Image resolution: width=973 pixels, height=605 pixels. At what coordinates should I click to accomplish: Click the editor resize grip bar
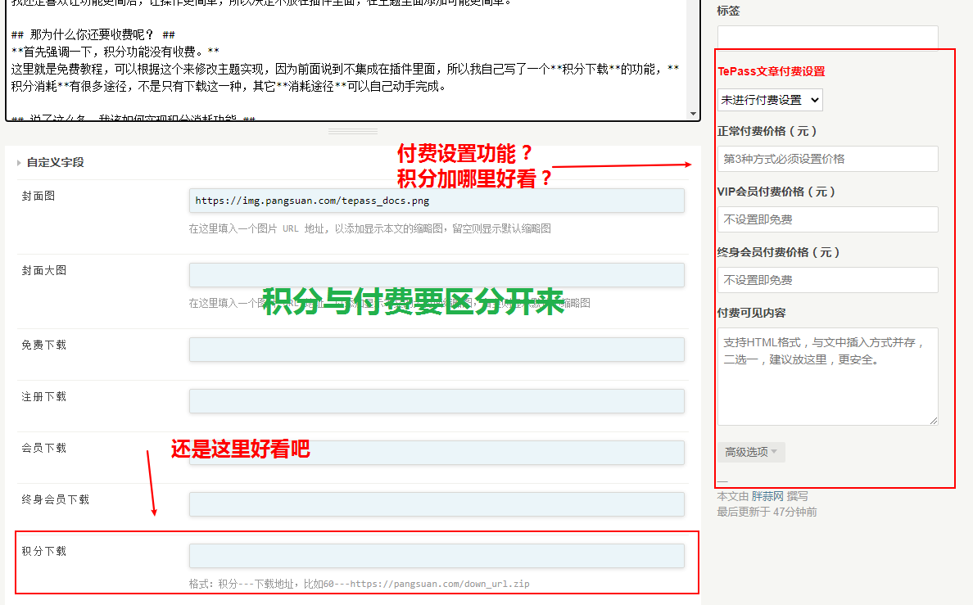pos(353,131)
